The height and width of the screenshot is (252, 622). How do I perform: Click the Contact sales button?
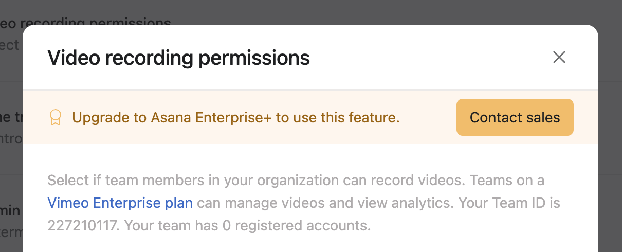click(x=515, y=117)
